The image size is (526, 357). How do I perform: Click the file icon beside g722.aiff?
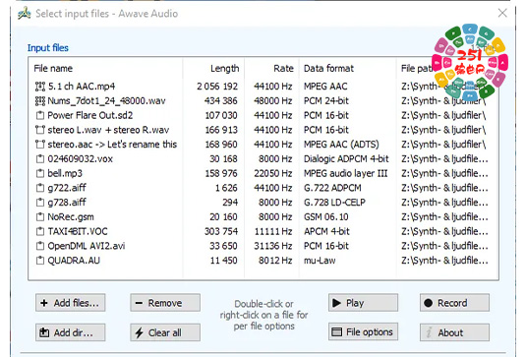pyautogui.click(x=40, y=188)
